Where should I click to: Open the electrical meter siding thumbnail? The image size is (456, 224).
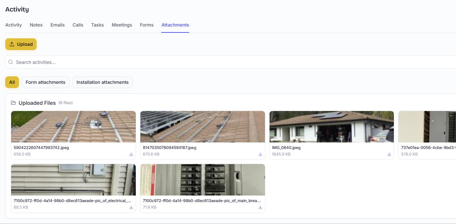(x=73, y=180)
